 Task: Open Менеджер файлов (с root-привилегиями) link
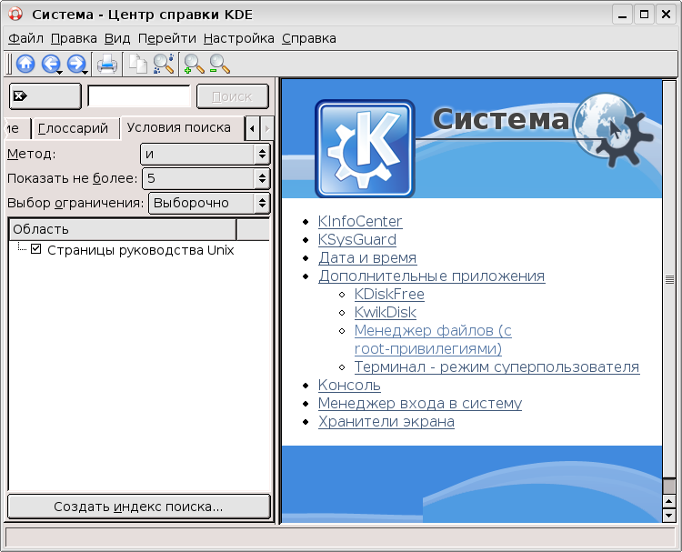coord(433,340)
